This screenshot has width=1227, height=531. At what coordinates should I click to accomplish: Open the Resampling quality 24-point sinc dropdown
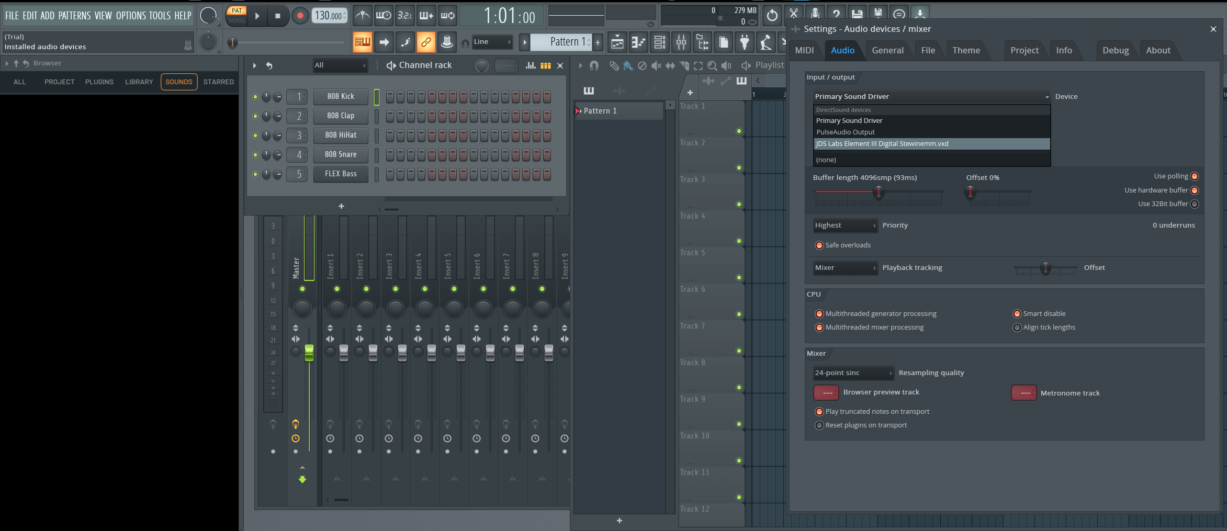point(853,373)
